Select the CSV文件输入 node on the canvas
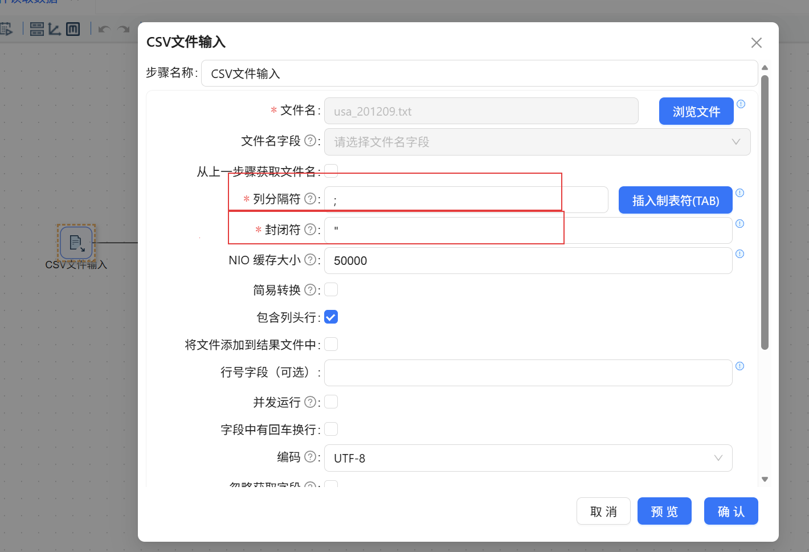The width and height of the screenshot is (809, 552). point(76,243)
